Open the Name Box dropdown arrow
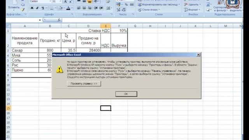 [40, 20]
